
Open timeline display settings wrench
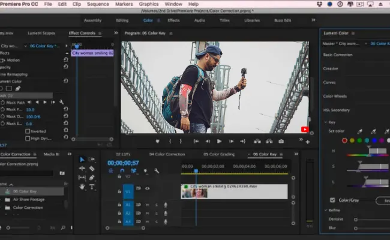coord(157,171)
